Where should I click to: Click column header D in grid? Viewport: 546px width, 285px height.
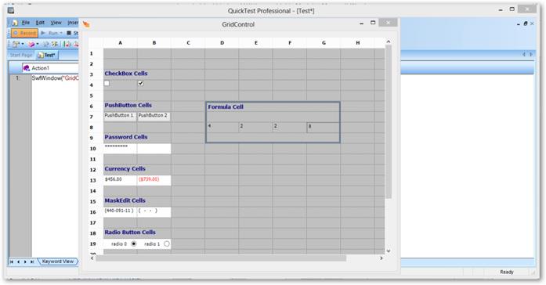[222, 43]
